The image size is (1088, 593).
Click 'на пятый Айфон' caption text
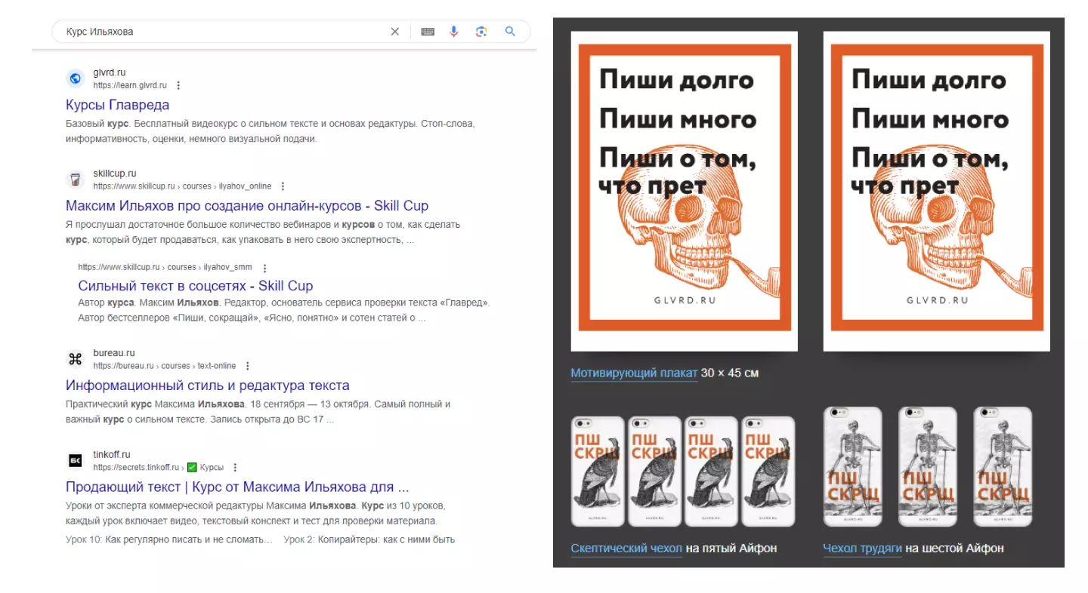click(x=731, y=548)
